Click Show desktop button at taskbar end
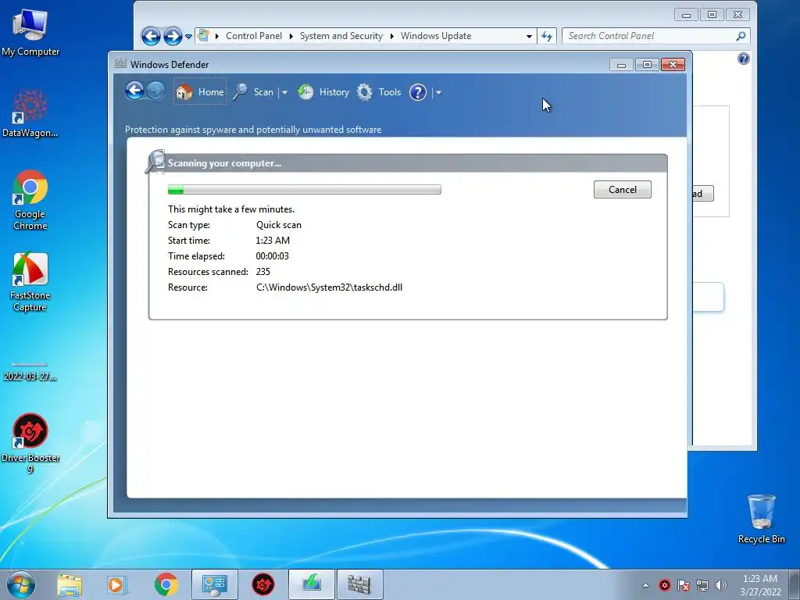The height and width of the screenshot is (600, 800). [x=794, y=584]
